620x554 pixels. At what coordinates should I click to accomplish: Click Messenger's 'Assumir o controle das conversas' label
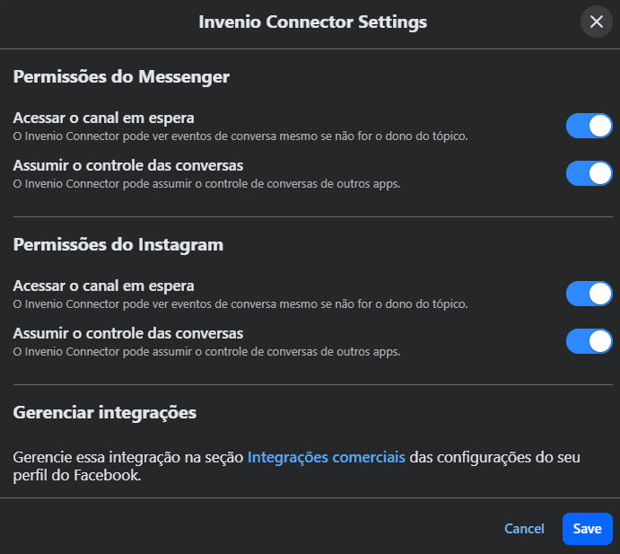[x=128, y=165]
